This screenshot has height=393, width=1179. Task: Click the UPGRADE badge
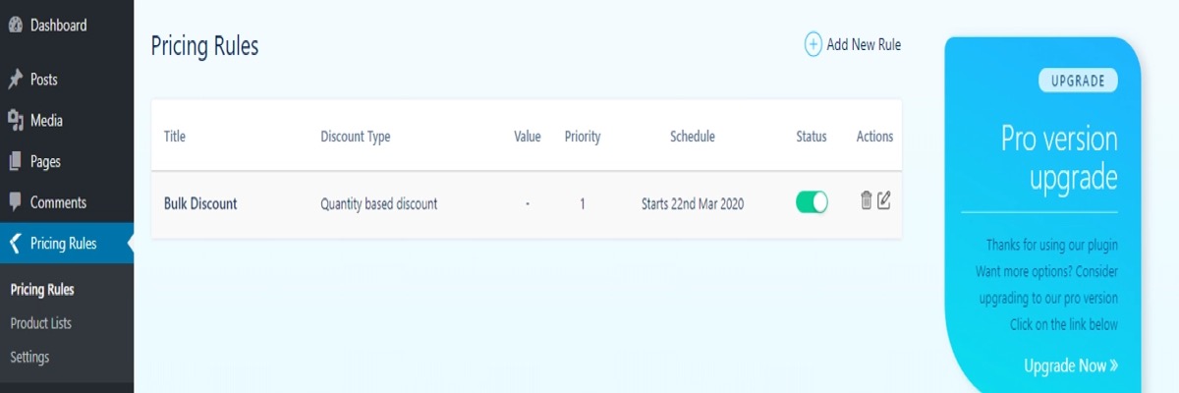pyautogui.click(x=1078, y=81)
